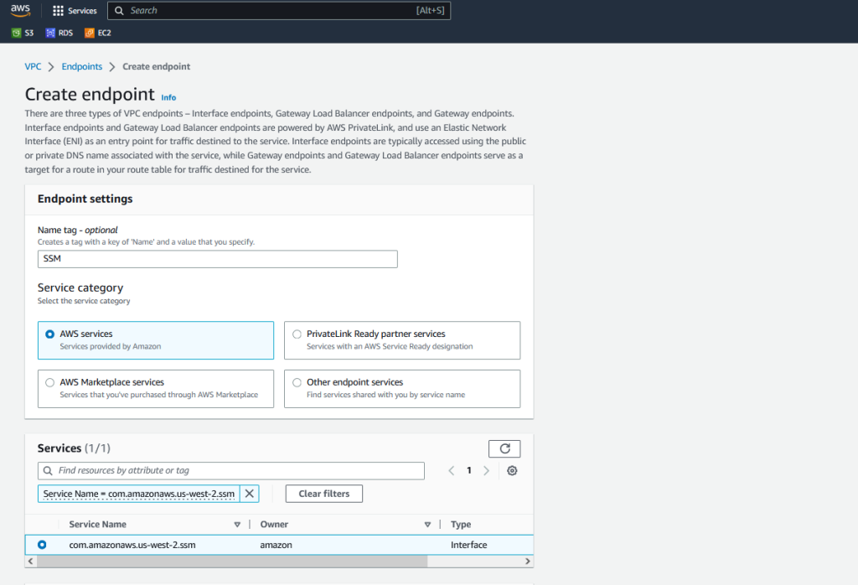Click page number 1 in pagination

(x=469, y=471)
